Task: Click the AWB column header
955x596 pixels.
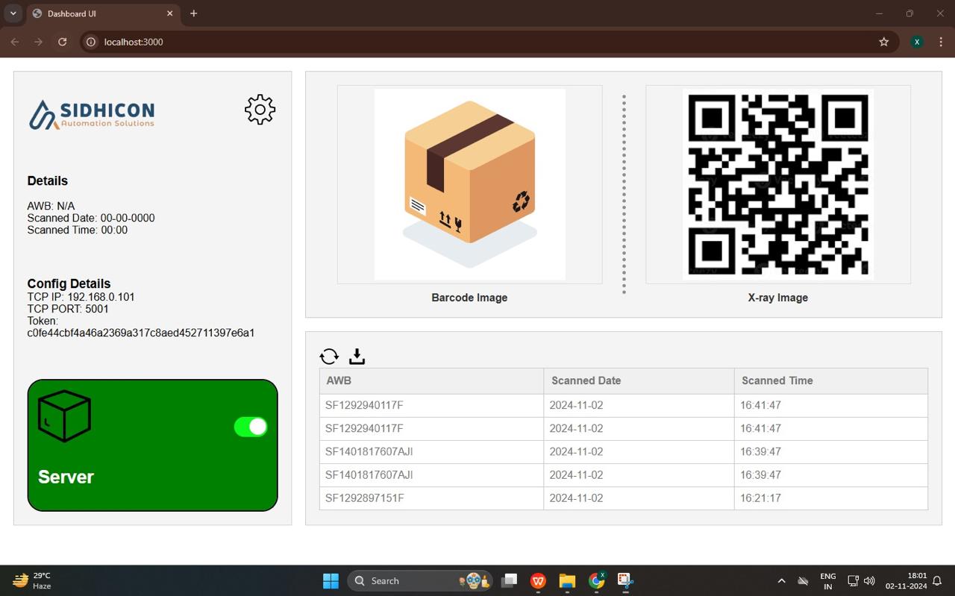Action: 431,380
